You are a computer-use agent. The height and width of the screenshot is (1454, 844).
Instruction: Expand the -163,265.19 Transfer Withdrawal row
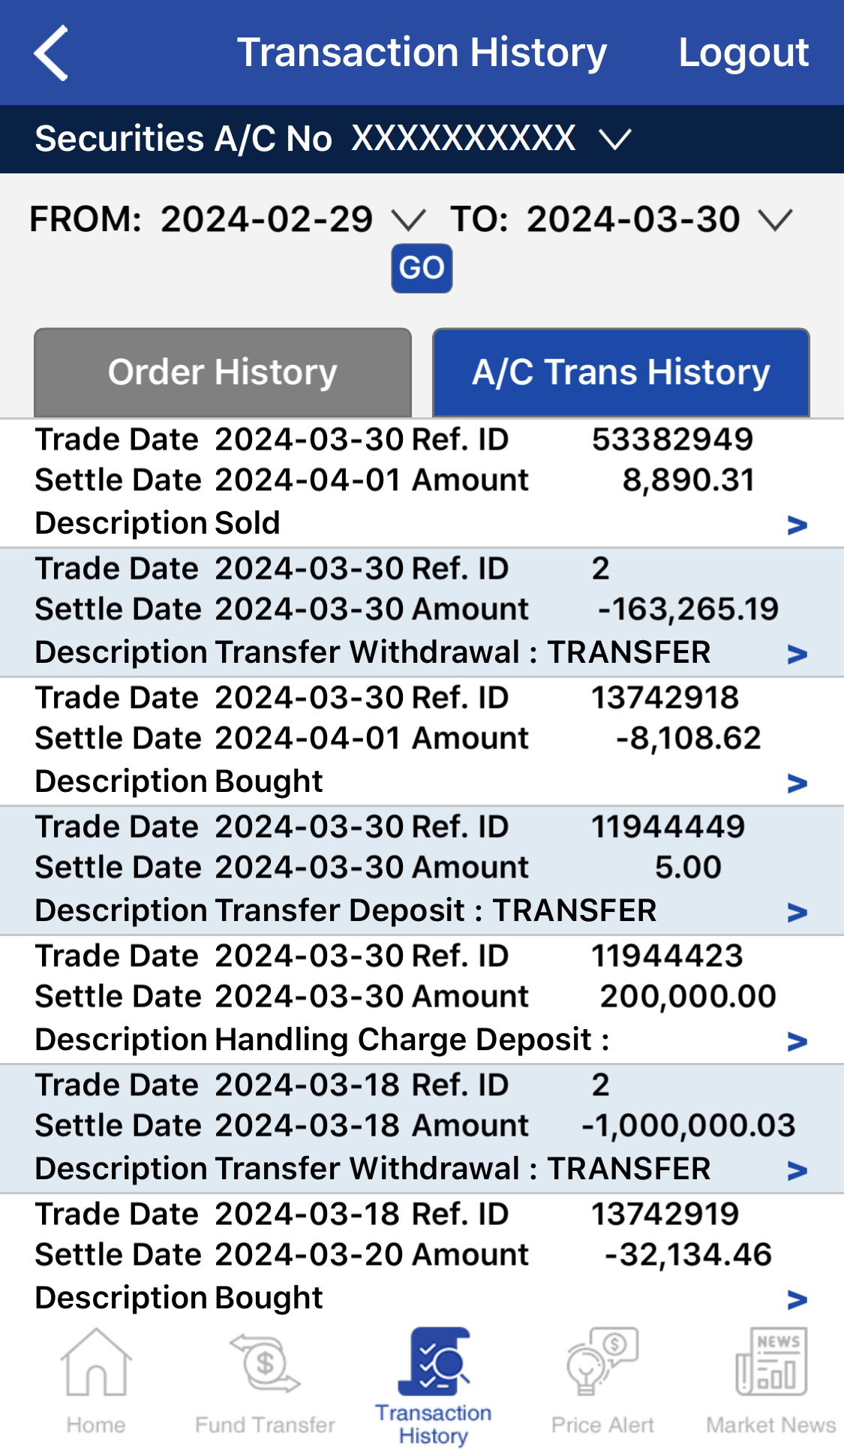click(x=797, y=655)
